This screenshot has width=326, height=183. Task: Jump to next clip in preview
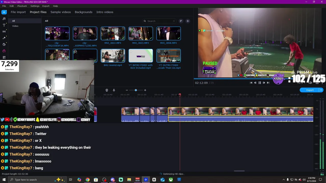tap(268, 83)
